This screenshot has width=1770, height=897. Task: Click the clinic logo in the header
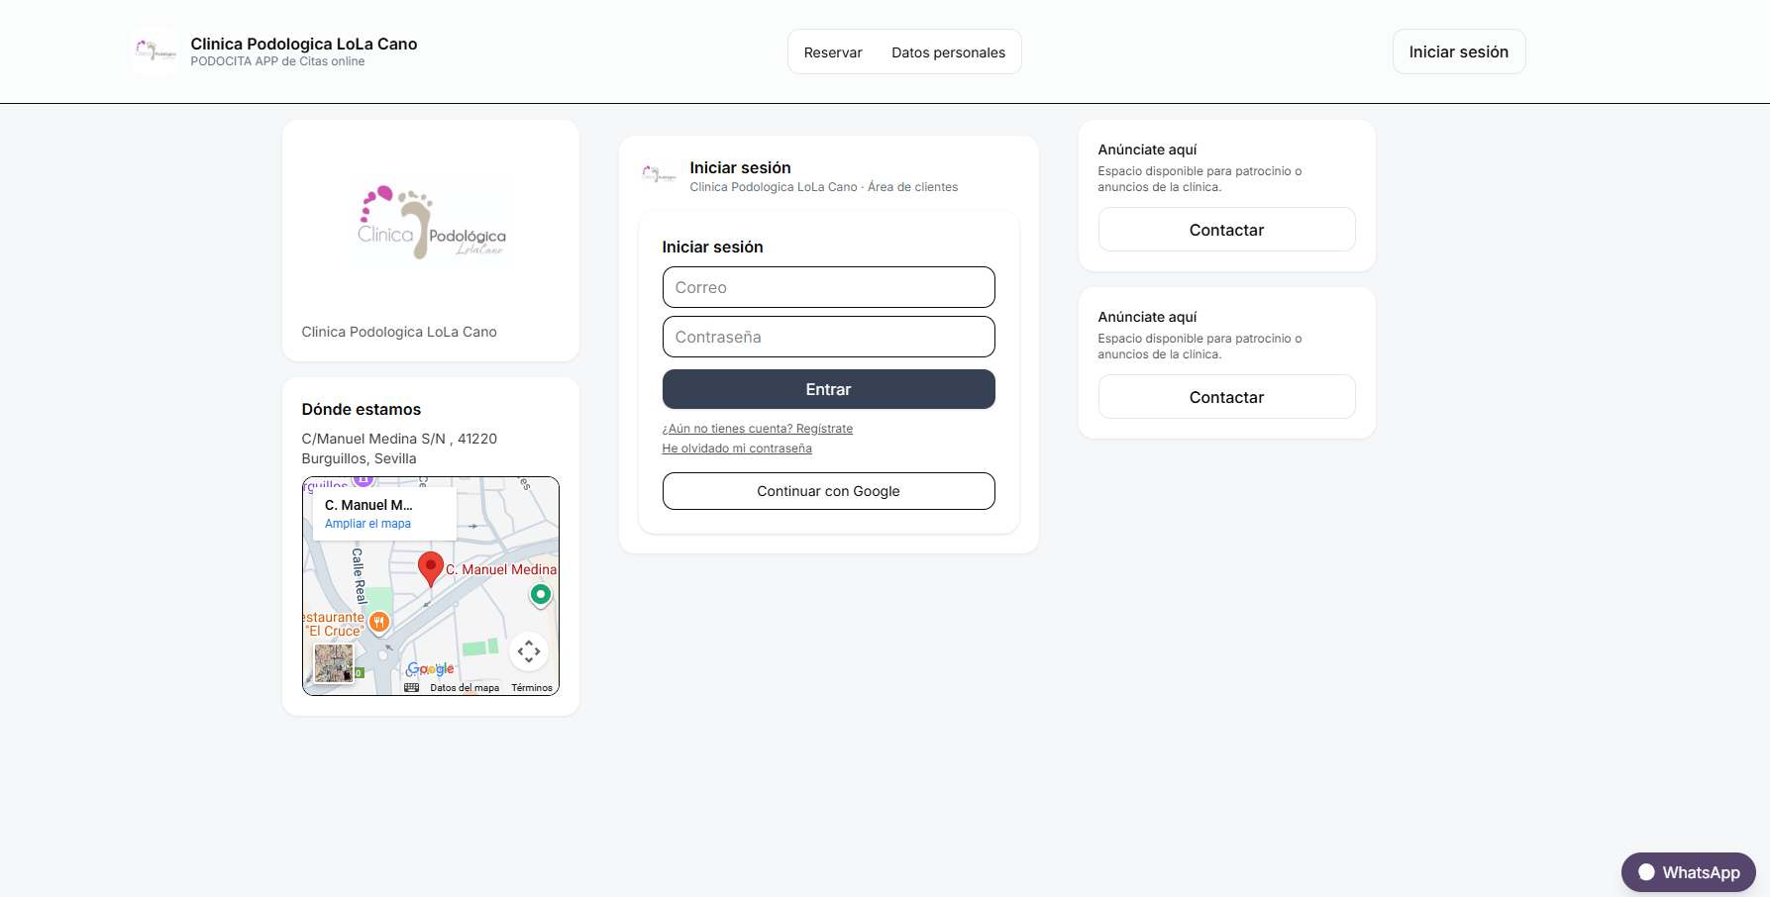(156, 51)
